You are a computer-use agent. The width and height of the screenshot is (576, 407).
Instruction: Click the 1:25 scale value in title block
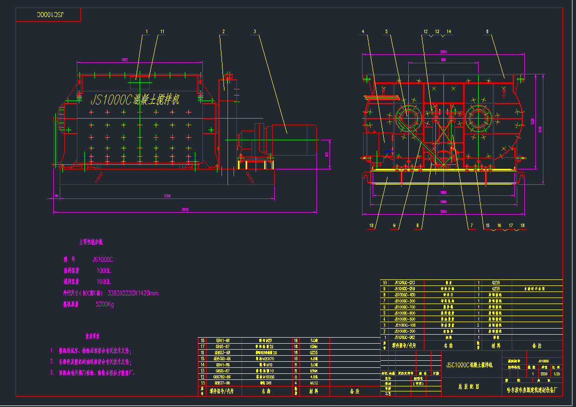click(557, 374)
